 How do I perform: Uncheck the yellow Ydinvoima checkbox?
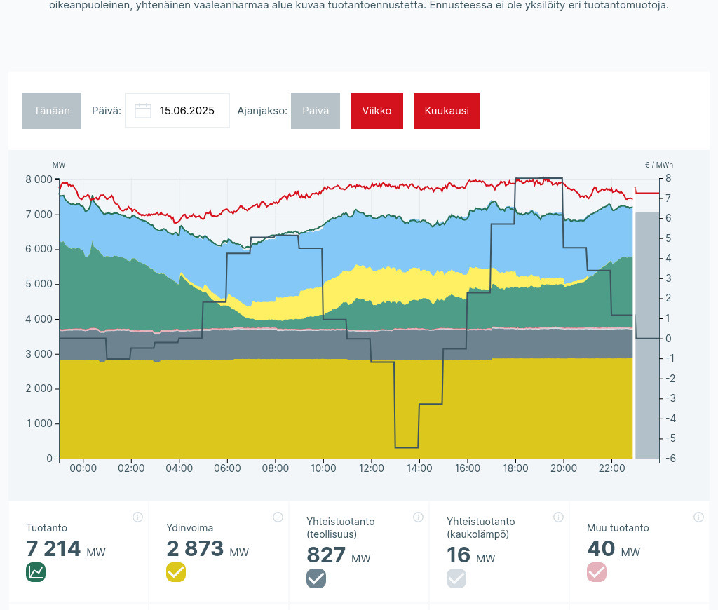pos(176,572)
